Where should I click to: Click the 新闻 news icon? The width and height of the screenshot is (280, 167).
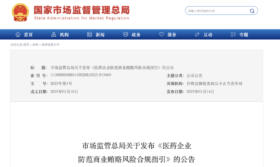[89, 34]
